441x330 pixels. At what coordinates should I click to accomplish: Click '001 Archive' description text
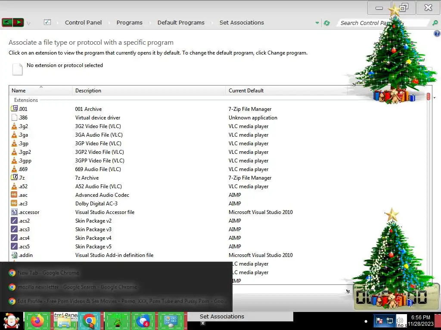pos(88,109)
